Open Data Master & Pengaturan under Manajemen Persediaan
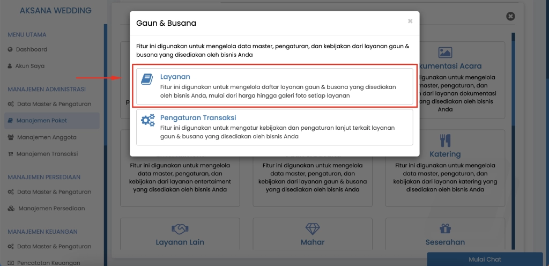 click(54, 192)
